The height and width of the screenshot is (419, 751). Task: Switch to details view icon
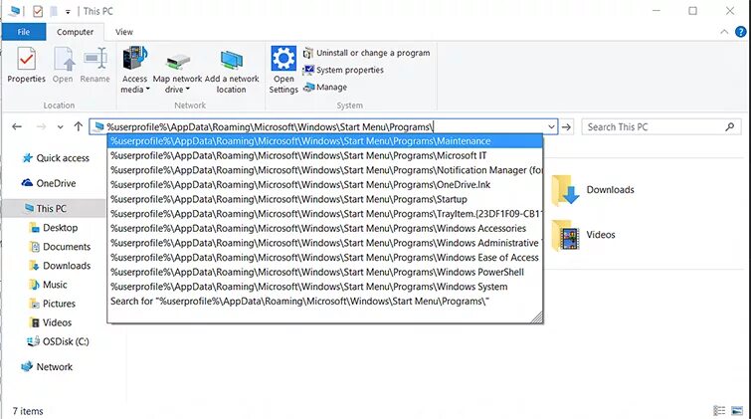coord(719,411)
